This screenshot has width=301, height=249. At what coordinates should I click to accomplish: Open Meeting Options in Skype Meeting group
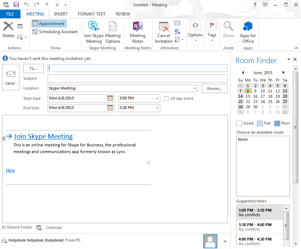113,32
